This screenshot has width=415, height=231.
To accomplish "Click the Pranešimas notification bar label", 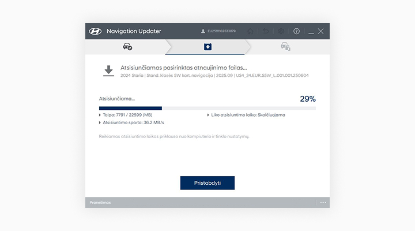I will (x=100, y=203).
